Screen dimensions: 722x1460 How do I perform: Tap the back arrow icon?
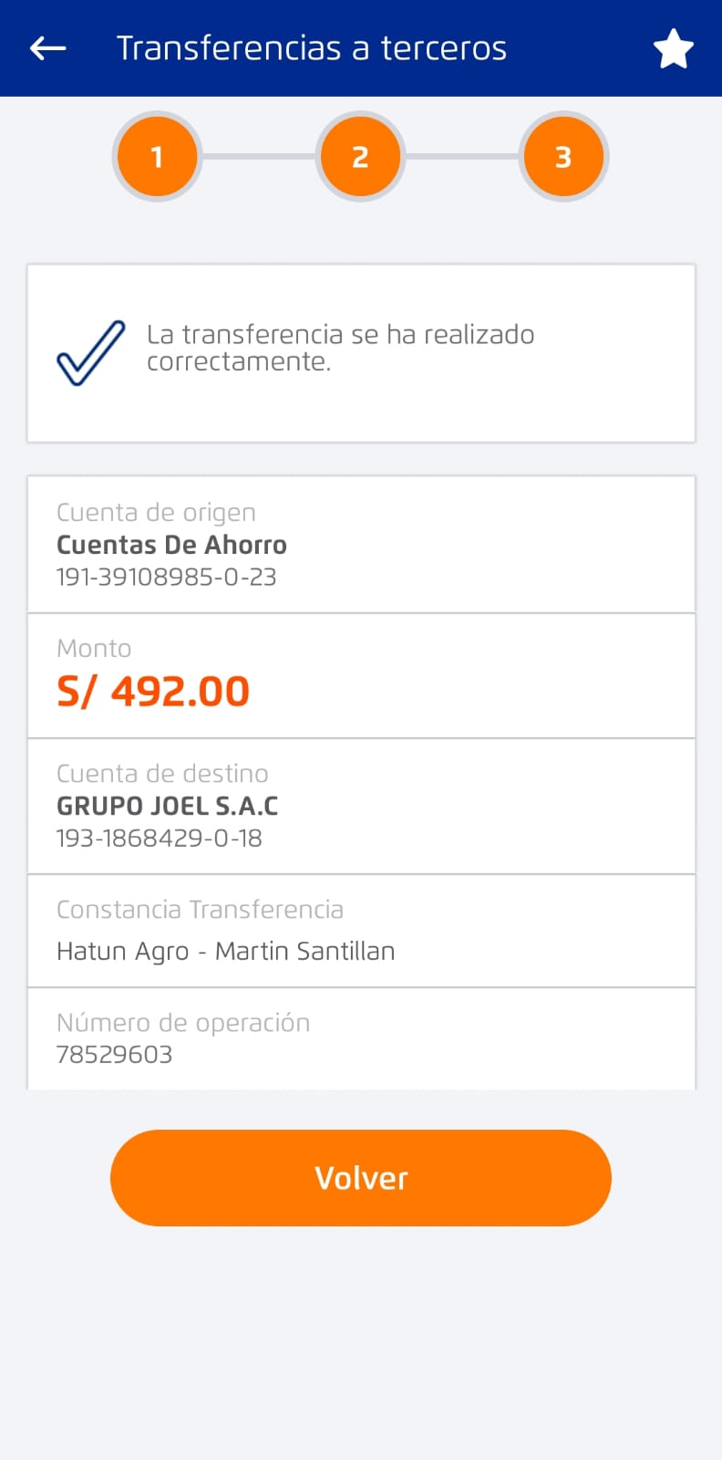(x=48, y=48)
